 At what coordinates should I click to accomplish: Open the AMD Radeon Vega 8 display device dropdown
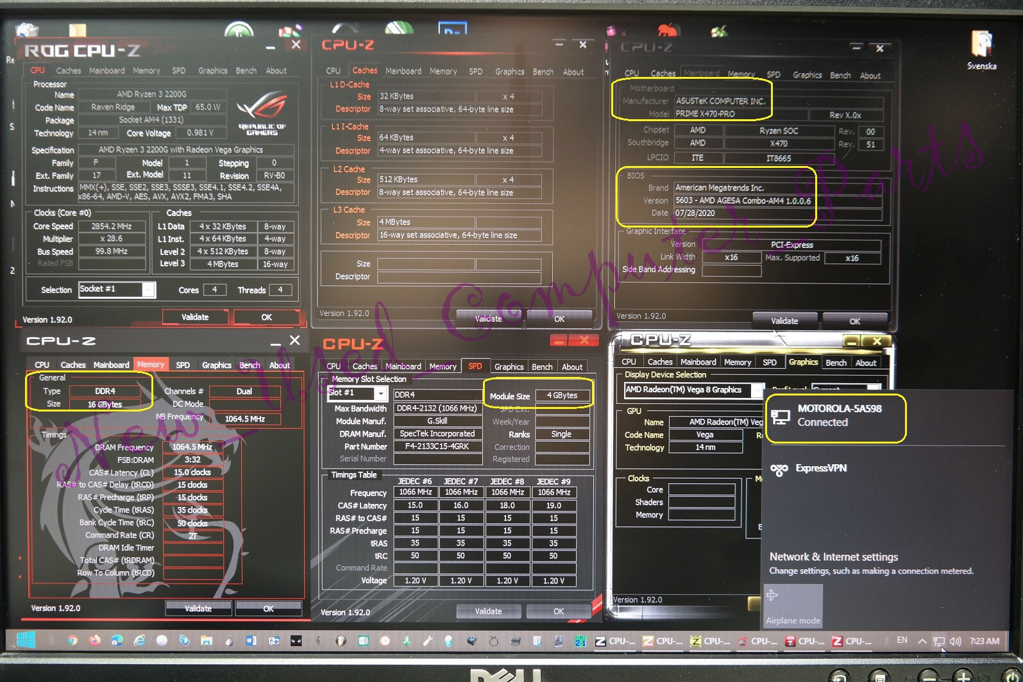(757, 390)
